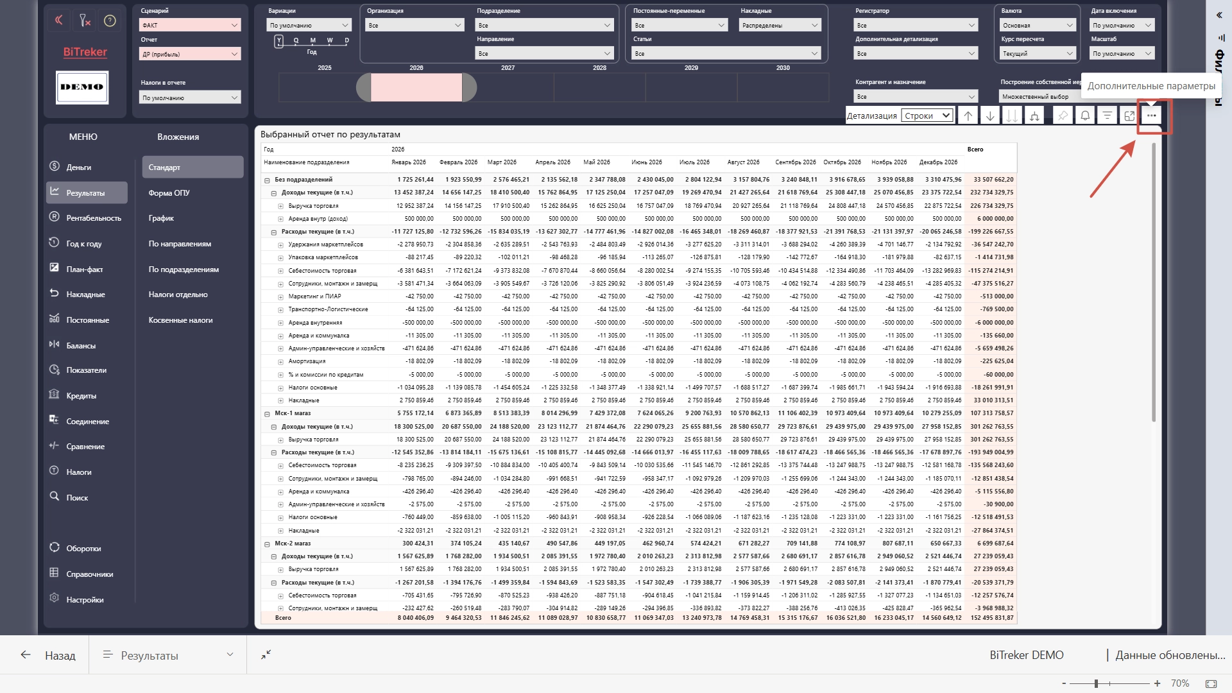The width and height of the screenshot is (1232, 693).
Task: Open the Сценарий dropdown showing ФАКТ
Action: 190,25
